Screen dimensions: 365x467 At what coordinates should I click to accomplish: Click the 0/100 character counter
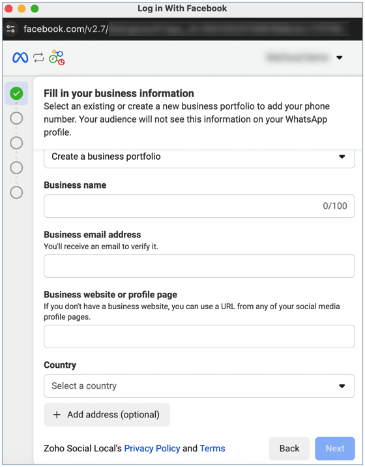pos(335,206)
